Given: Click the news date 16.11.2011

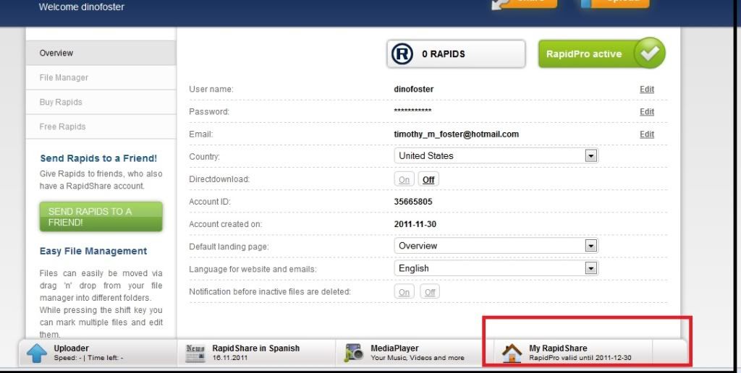Looking at the screenshot, I should pyautogui.click(x=229, y=358).
